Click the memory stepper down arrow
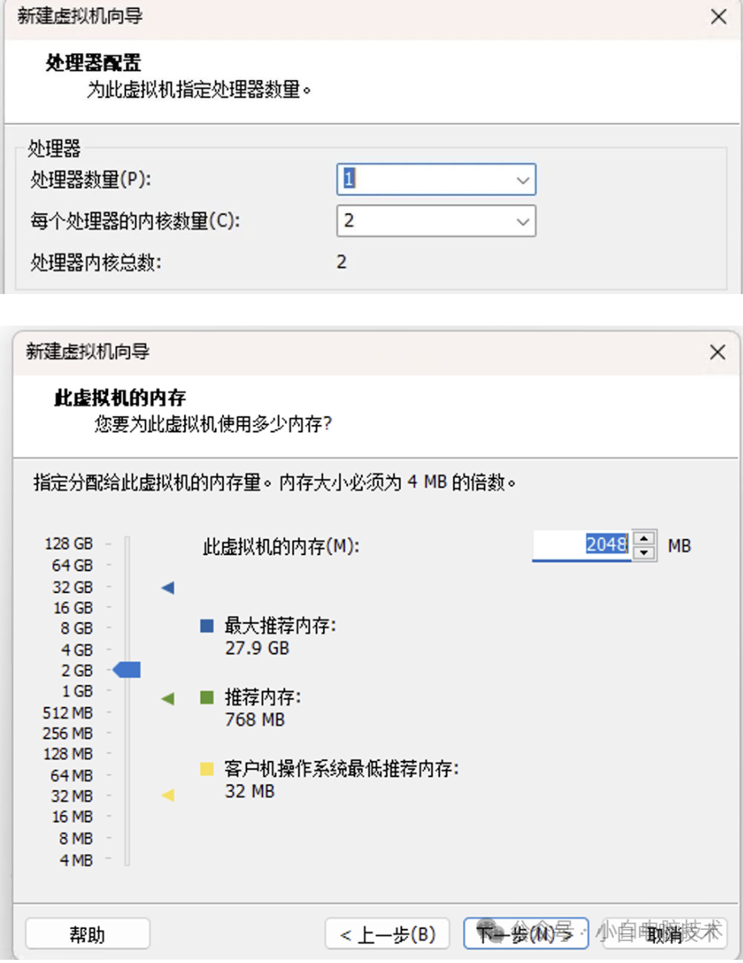The image size is (743, 963). point(643,551)
